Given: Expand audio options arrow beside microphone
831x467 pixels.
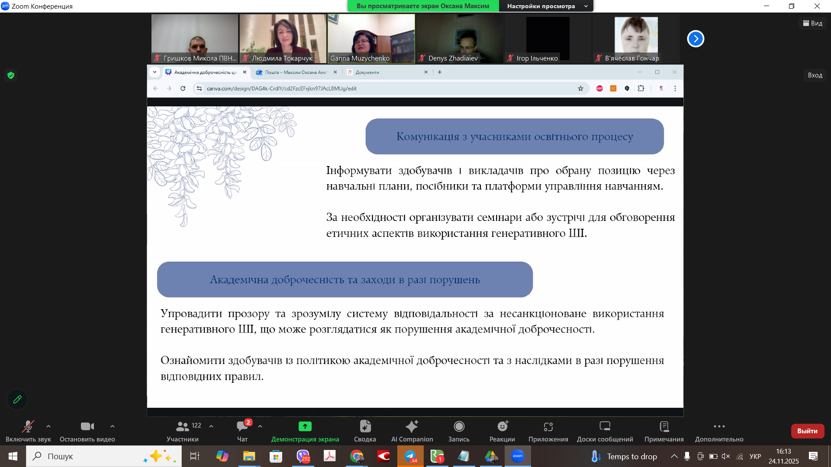Looking at the screenshot, I should 48,426.
